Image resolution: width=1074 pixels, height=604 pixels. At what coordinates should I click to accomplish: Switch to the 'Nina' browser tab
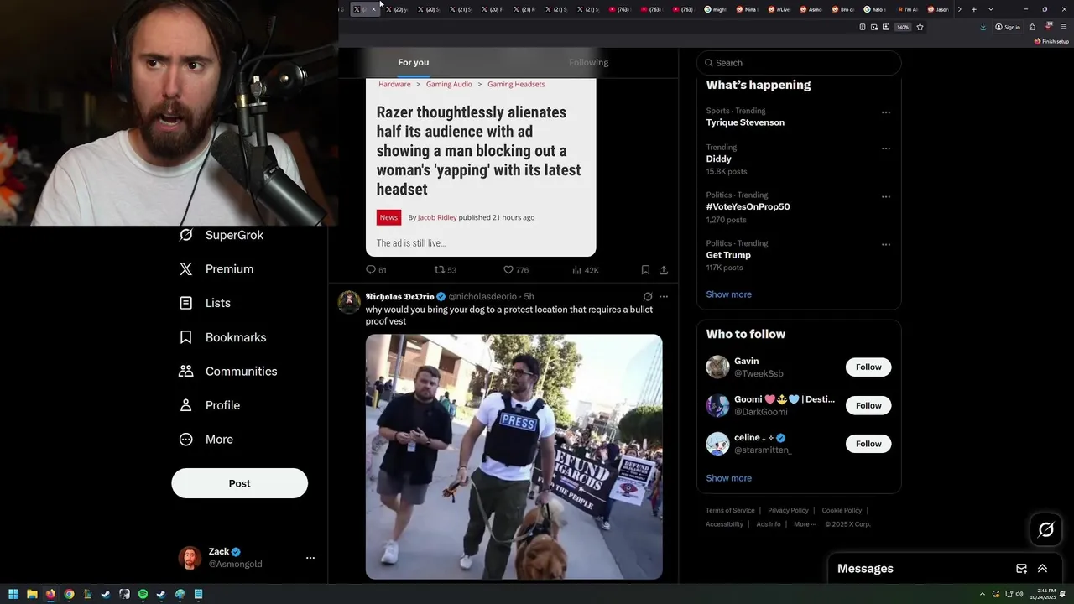749,9
